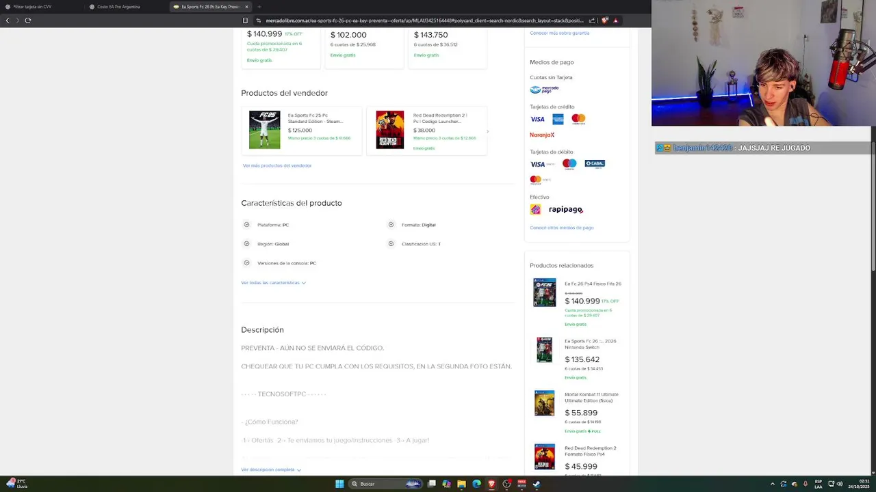
Task: Open the Brave Shields lion icon
Action: (604, 20)
